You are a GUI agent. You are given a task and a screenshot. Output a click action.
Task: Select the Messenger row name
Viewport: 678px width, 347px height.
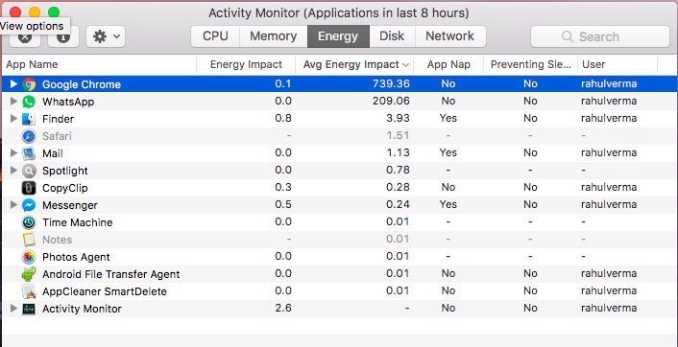pyautogui.click(x=69, y=205)
